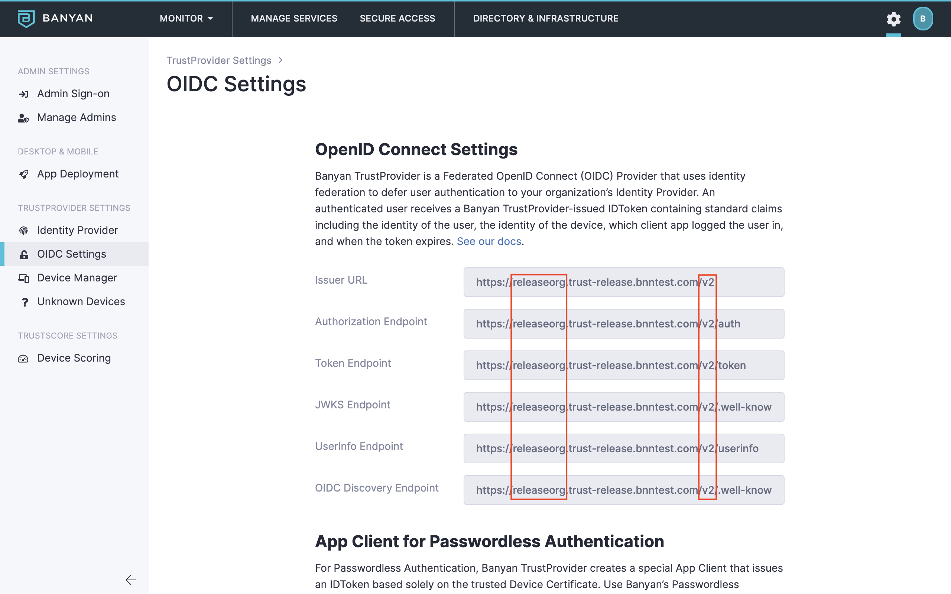
Task: Select OIDC Settings in sidebar
Action: click(74, 254)
